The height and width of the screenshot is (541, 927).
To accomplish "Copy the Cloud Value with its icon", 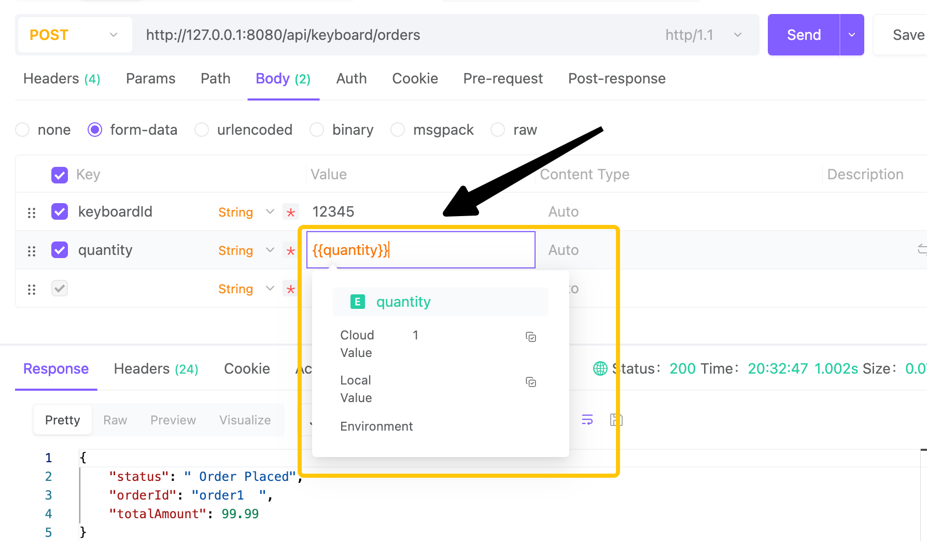I will point(531,337).
